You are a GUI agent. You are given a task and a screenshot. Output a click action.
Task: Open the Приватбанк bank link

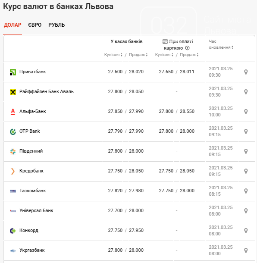point(32,72)
